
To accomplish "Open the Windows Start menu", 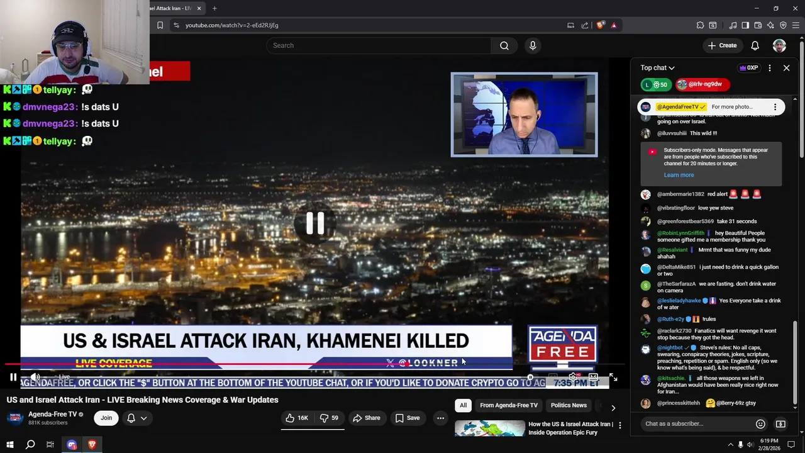I will (9, 445).
